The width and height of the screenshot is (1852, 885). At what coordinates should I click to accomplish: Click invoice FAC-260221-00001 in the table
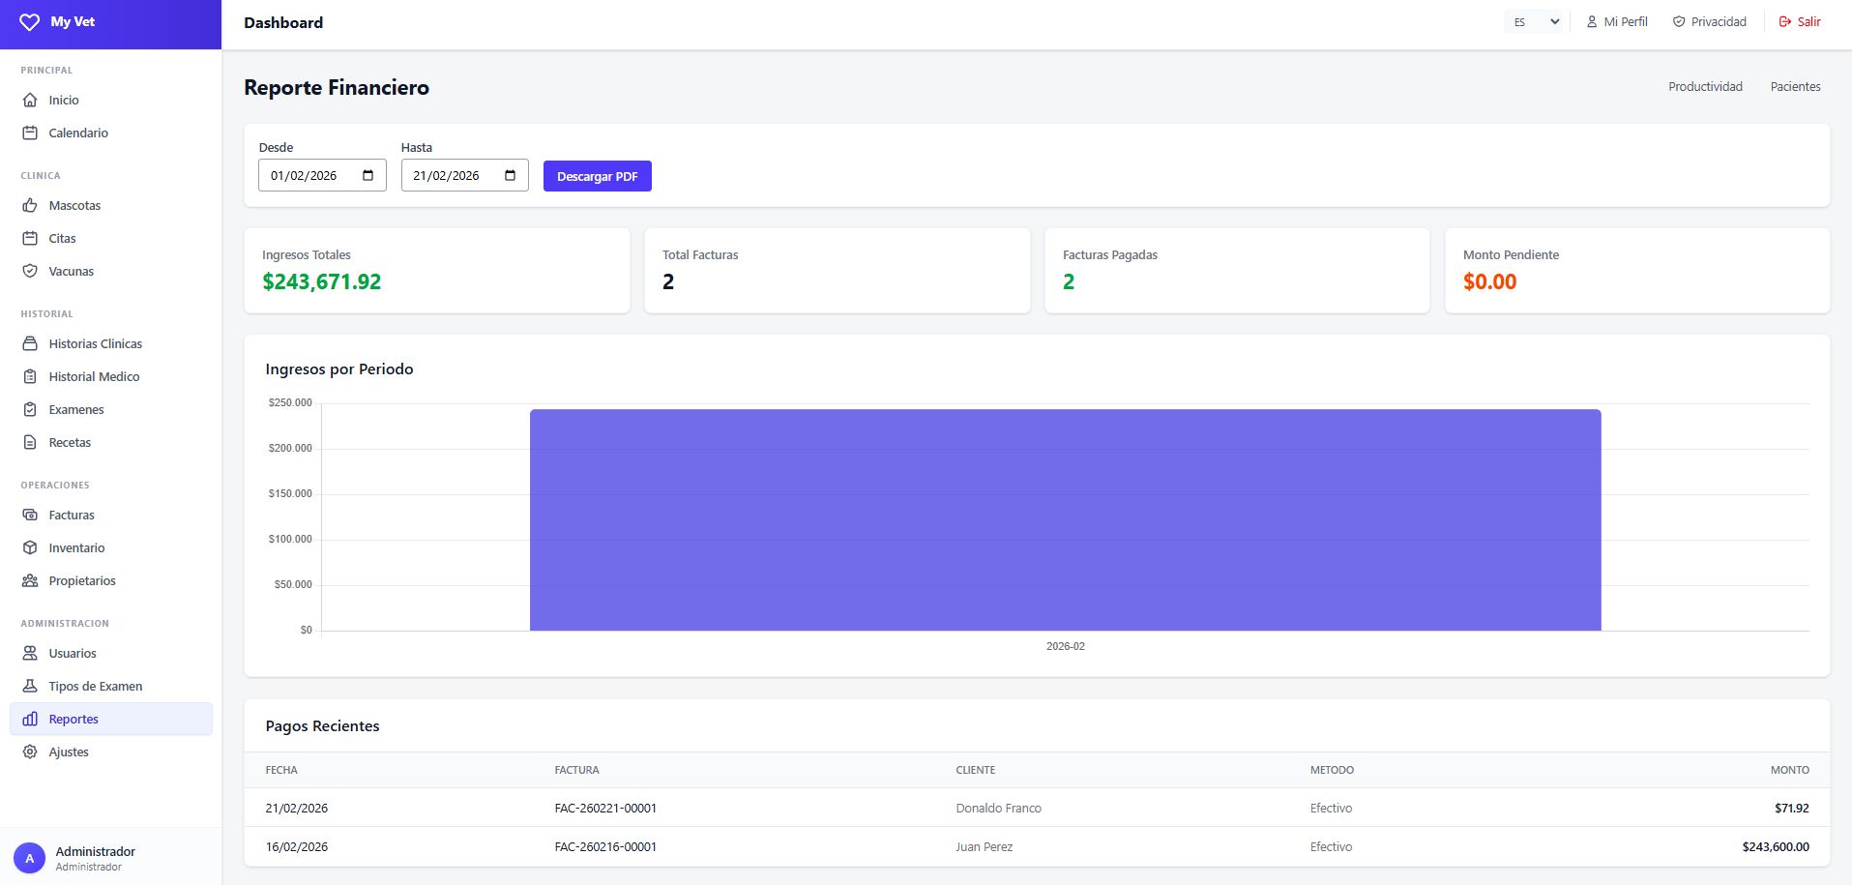click(x=605, y=808)
